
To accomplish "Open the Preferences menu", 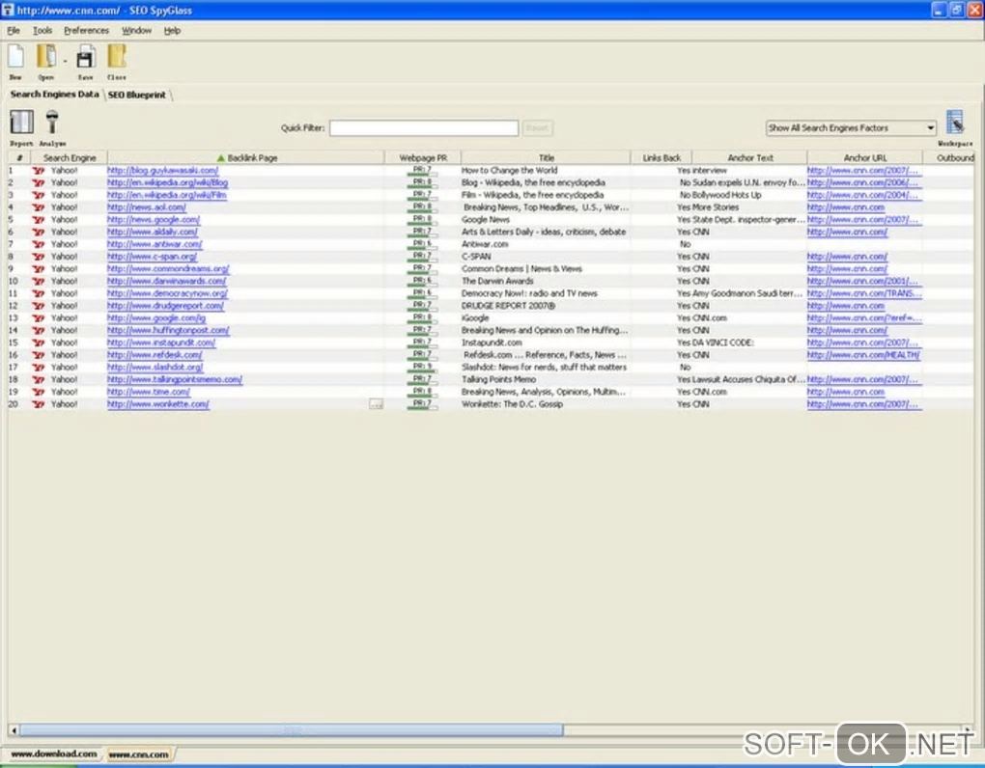I will pyautogui.click(x=86, y=30).
